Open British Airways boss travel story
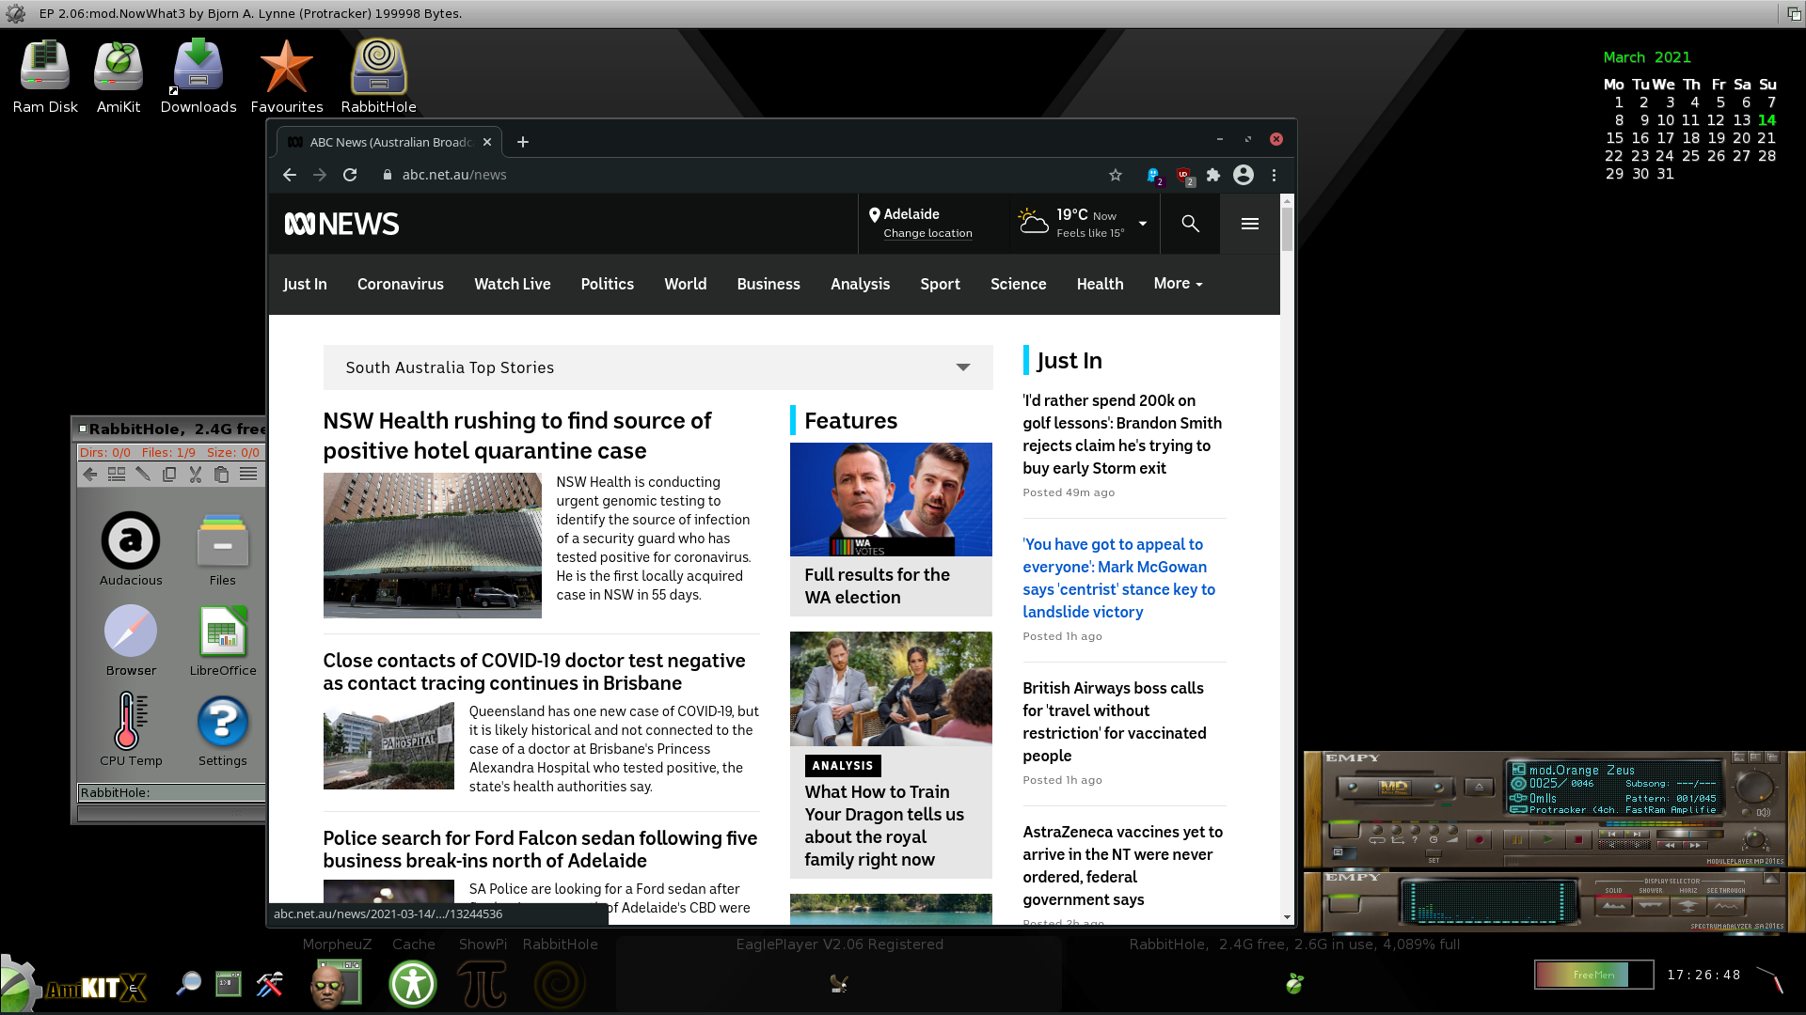 (1115, 722)
